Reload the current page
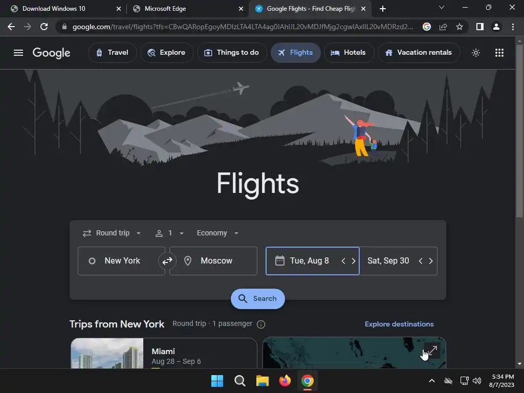The width and height of the screenshot is (524, 393). (x=44, y=27)
